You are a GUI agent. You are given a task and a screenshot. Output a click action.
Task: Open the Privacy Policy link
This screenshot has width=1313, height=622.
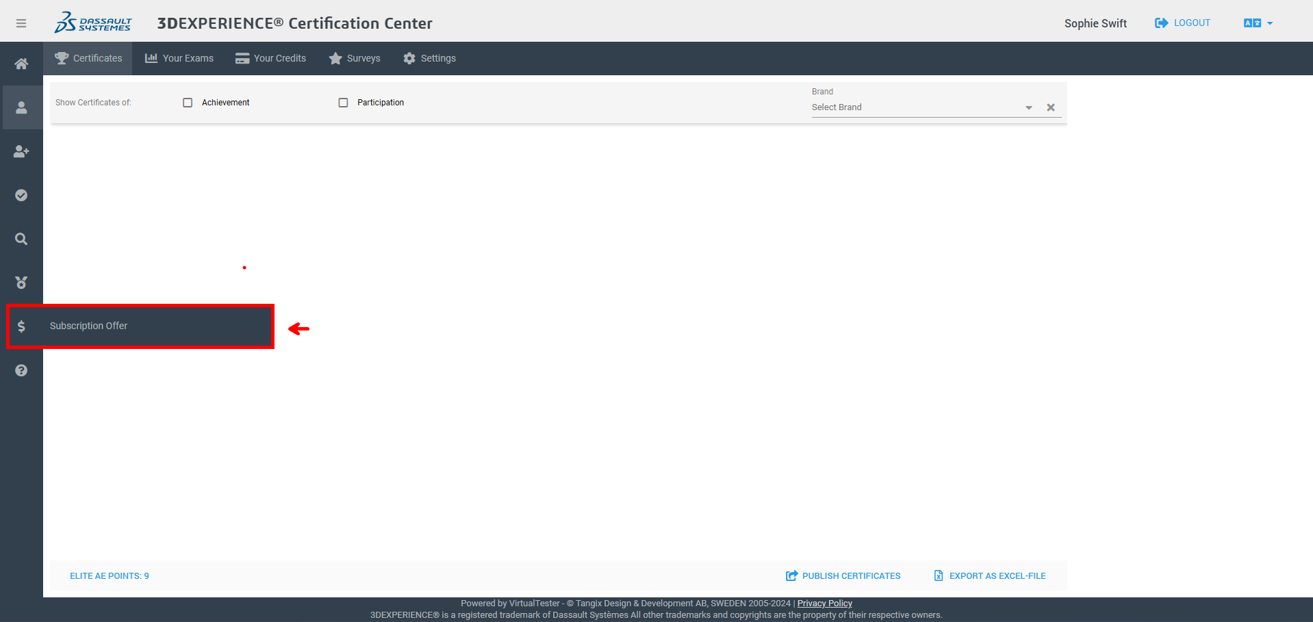(x=824, y=604)
